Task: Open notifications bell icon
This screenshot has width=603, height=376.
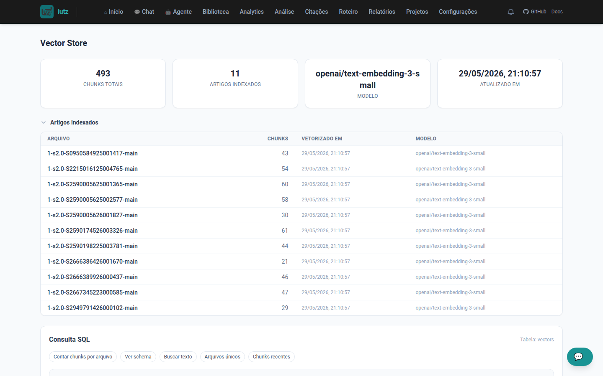Action: coord(511,12)
